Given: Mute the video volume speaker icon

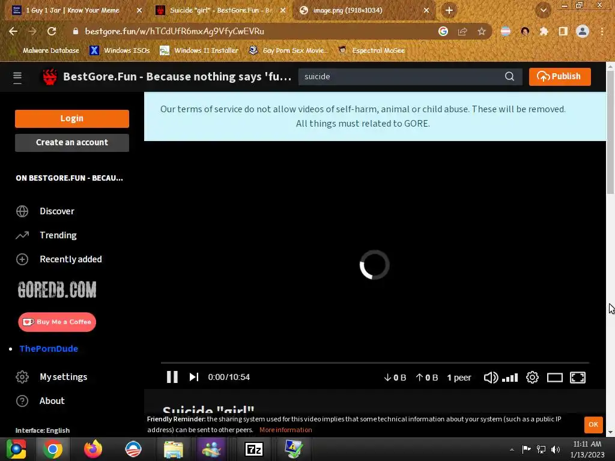Looking at the screenshot, I should (490, 378).
